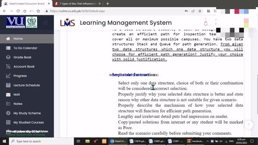Viewport: 258px width, 145px height.
Task: Open File Explorer from taskbar
Action: [87, 141]
